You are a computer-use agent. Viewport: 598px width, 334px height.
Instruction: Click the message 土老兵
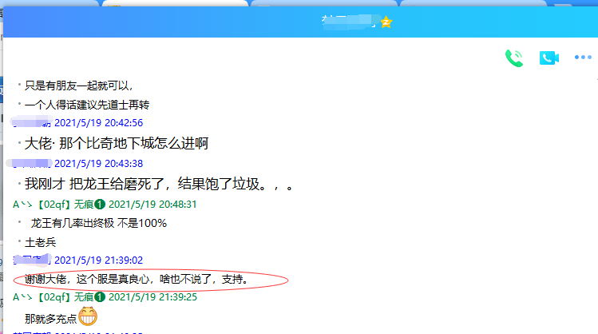pyautogui.click(x=41, y=241)
